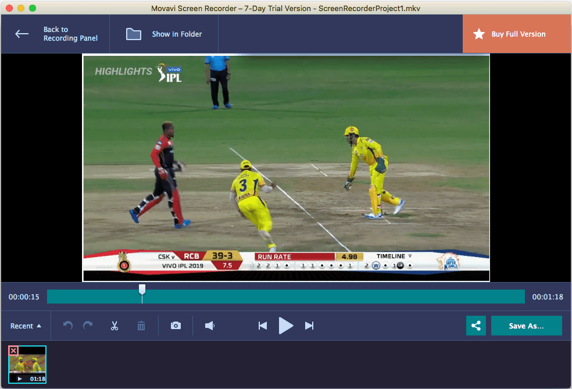Viewport: 572px width, 389px height.
Task: Click the video preview area
Action: [x=286, y=168]
